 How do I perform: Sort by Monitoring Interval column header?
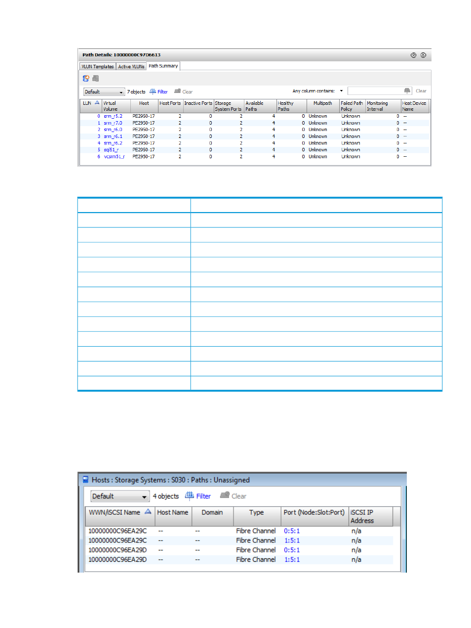point(383,106)
